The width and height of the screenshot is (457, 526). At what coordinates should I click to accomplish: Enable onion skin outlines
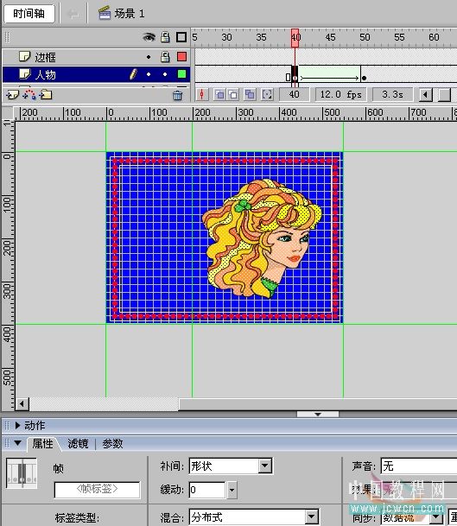(x=233, y=95)
